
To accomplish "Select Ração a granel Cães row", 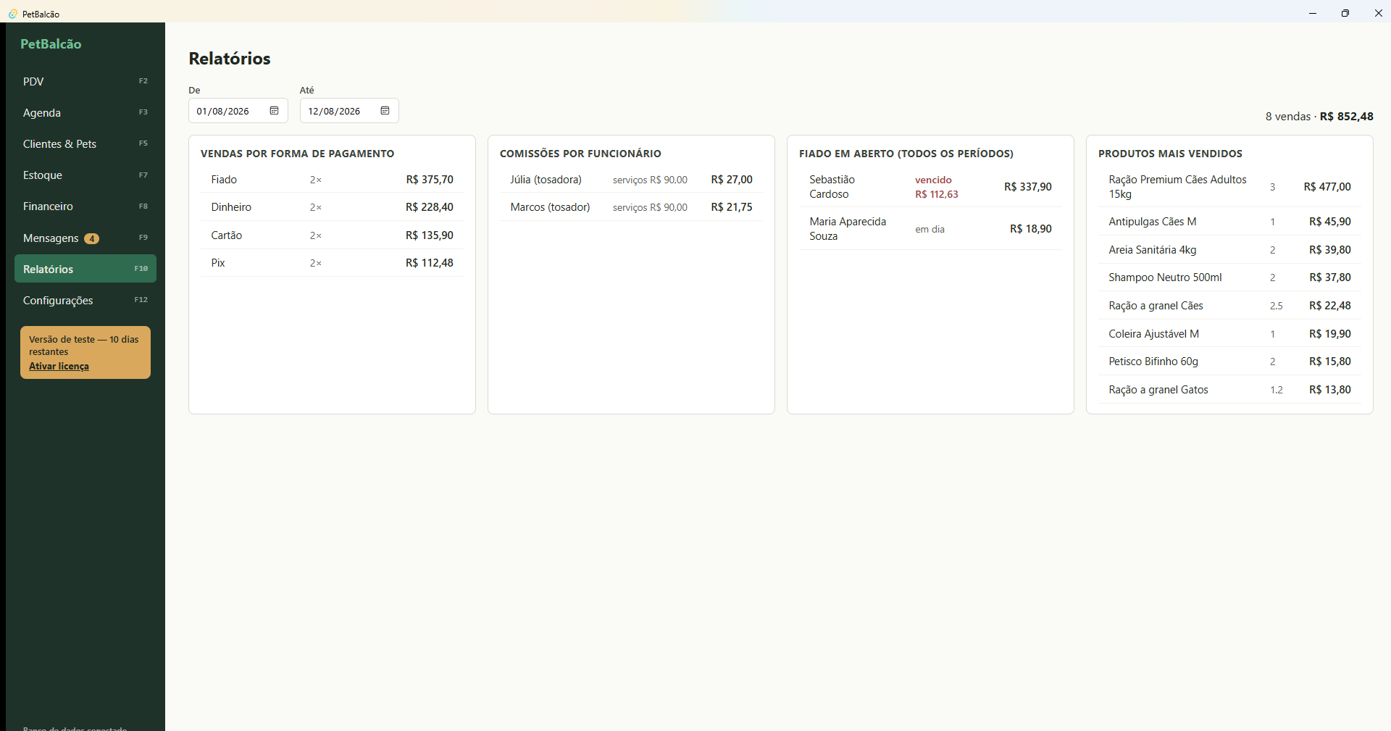I will point(1229,306).
